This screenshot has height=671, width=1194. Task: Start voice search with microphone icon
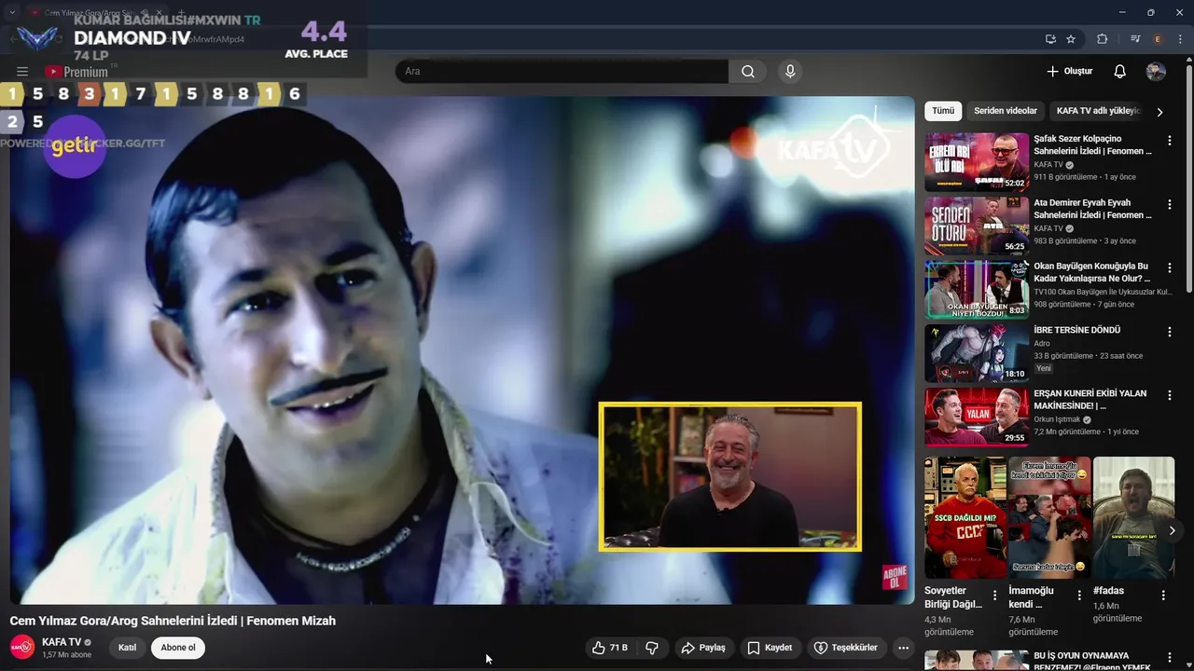click(790, 72)
